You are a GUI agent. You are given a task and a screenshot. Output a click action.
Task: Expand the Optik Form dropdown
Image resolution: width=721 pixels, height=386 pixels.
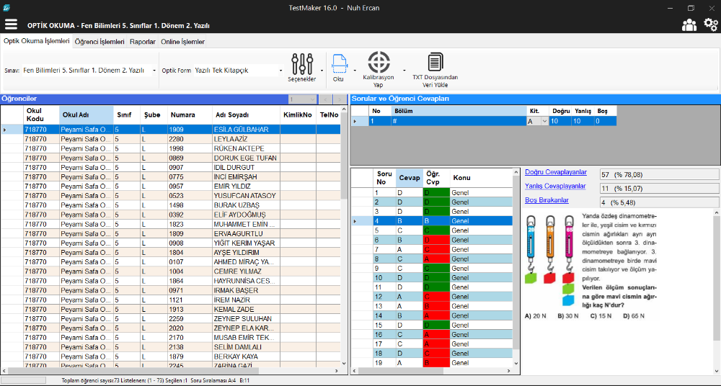click(x=280, y=71)
